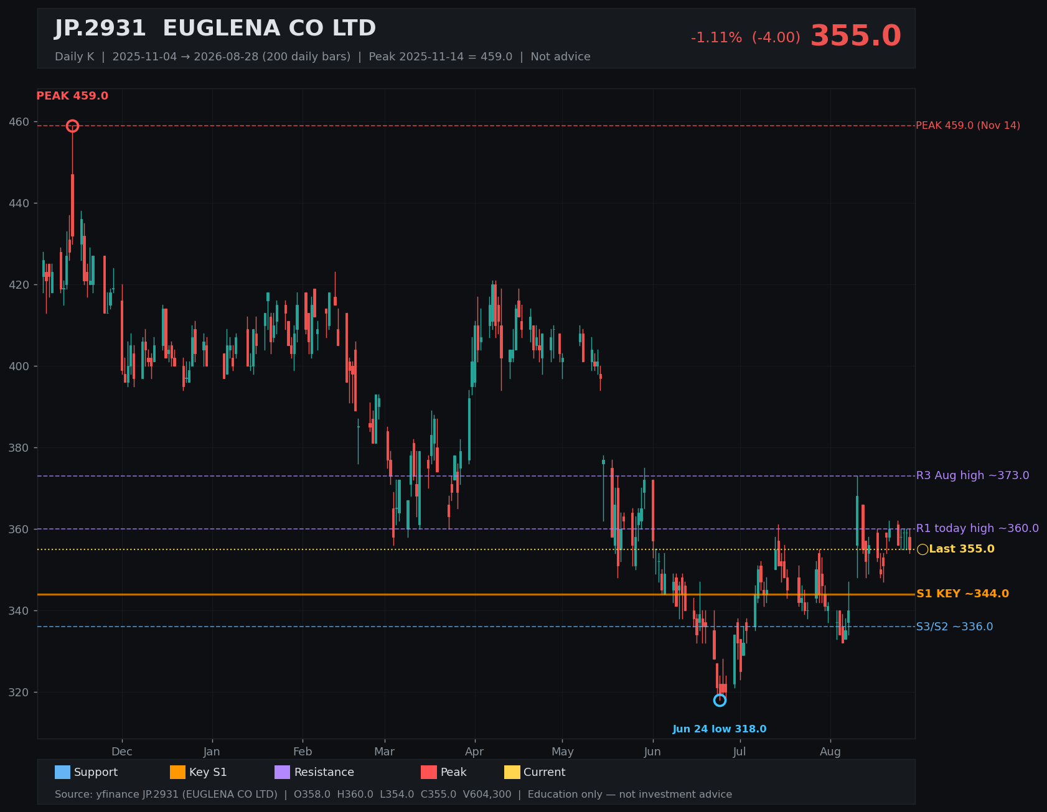This screenshot has height=812, width=1047.
Task: Click the "Source: yfinance JP.2931 (EUGLENA CO LTD)" footer text
Action: [x=166, y=795]
